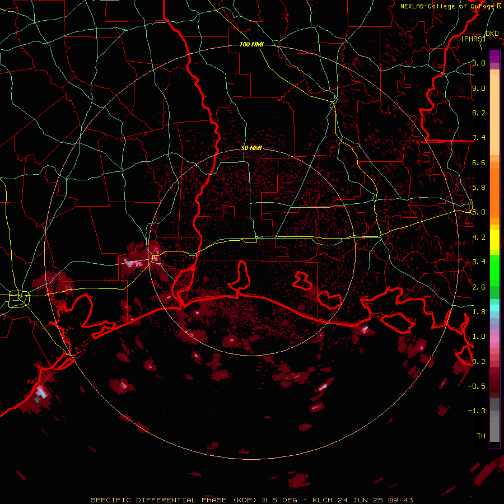Click the 3.4 value on the color scale
The width and height of the screenshot is (504, 504).
(x=479, y=262)
